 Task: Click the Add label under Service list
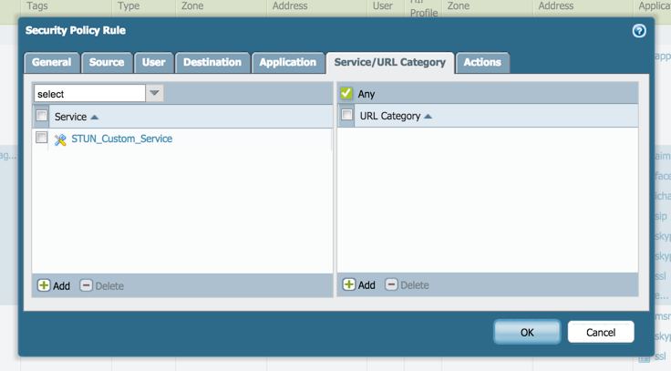pyautogui.click(x=62, y=286)
